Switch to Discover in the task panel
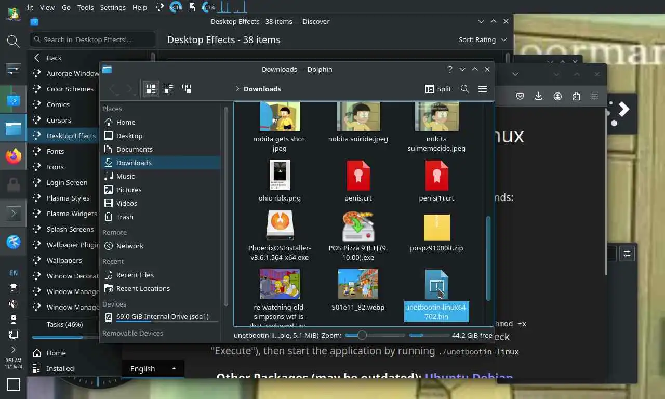The image size is (665, 399). tap(14, 100)
